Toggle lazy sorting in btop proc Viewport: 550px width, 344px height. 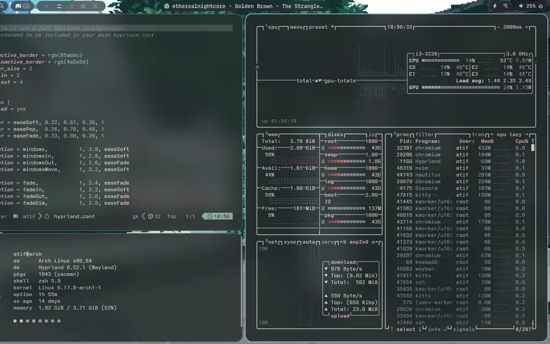516,134
